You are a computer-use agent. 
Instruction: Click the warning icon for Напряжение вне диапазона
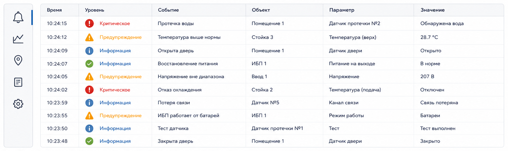click(89, 76)
